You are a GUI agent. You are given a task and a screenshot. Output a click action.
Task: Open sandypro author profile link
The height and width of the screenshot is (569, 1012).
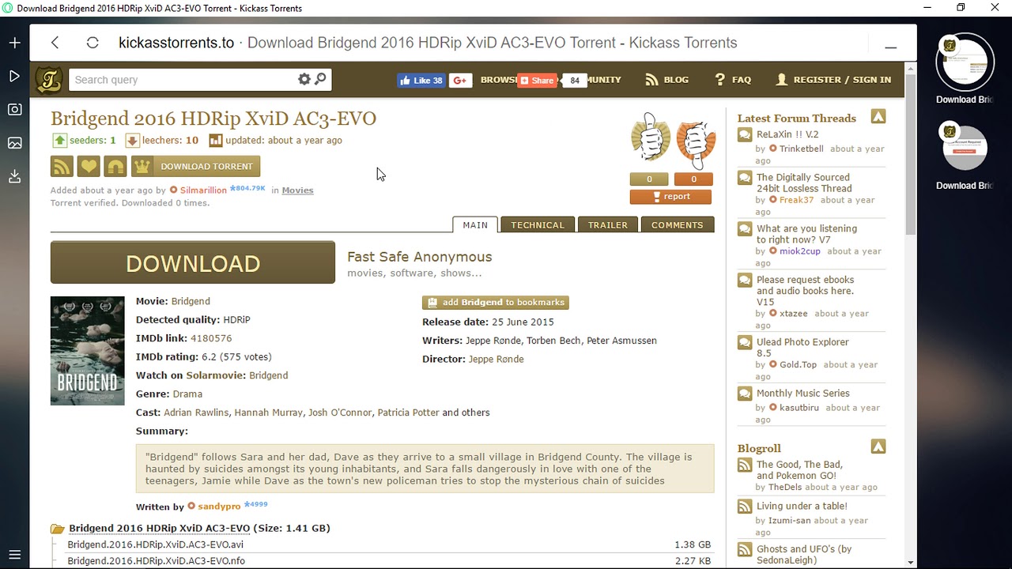(x=219, y=507)
